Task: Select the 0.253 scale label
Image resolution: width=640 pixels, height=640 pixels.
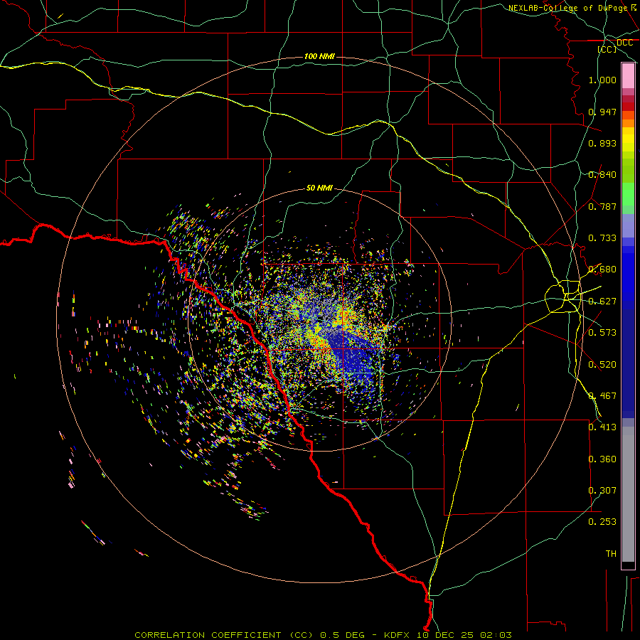Action: (x=602, y=522)
